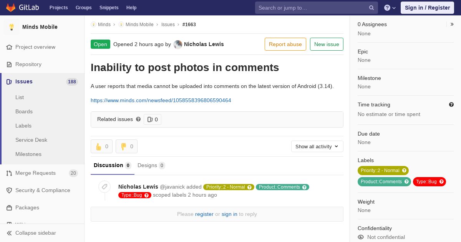
Task: Switch to the Designs tab
Action: 151,166
